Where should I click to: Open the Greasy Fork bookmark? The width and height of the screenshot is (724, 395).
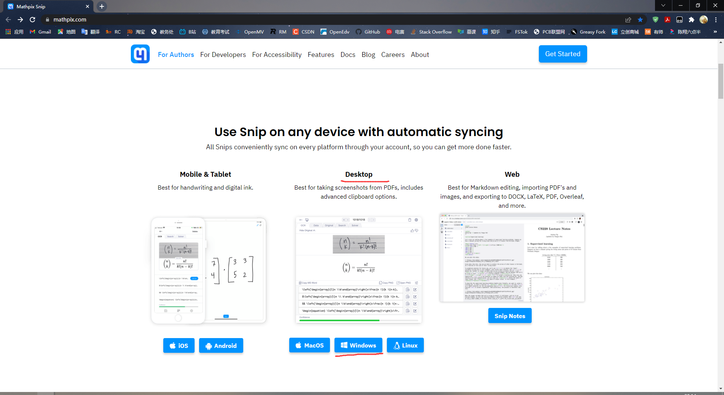[x=588, y=32]
